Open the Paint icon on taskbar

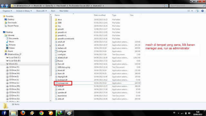pyautogui.click(x=70, y=113)
